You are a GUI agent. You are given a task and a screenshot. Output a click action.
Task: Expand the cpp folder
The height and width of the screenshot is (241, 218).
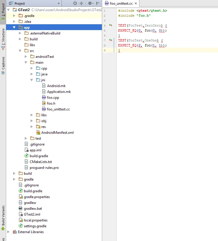32,68
